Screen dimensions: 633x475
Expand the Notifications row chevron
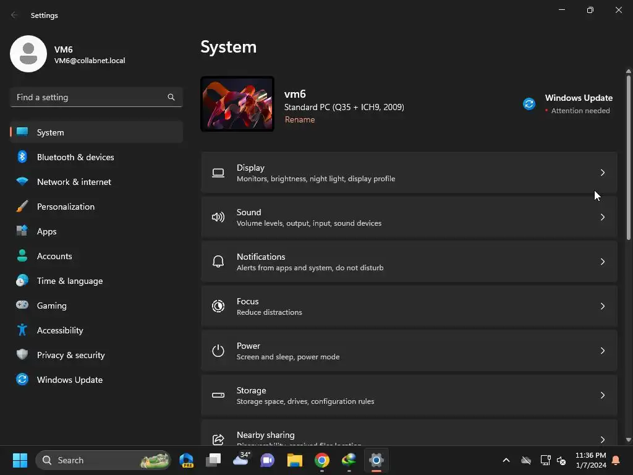click(602, 262)
